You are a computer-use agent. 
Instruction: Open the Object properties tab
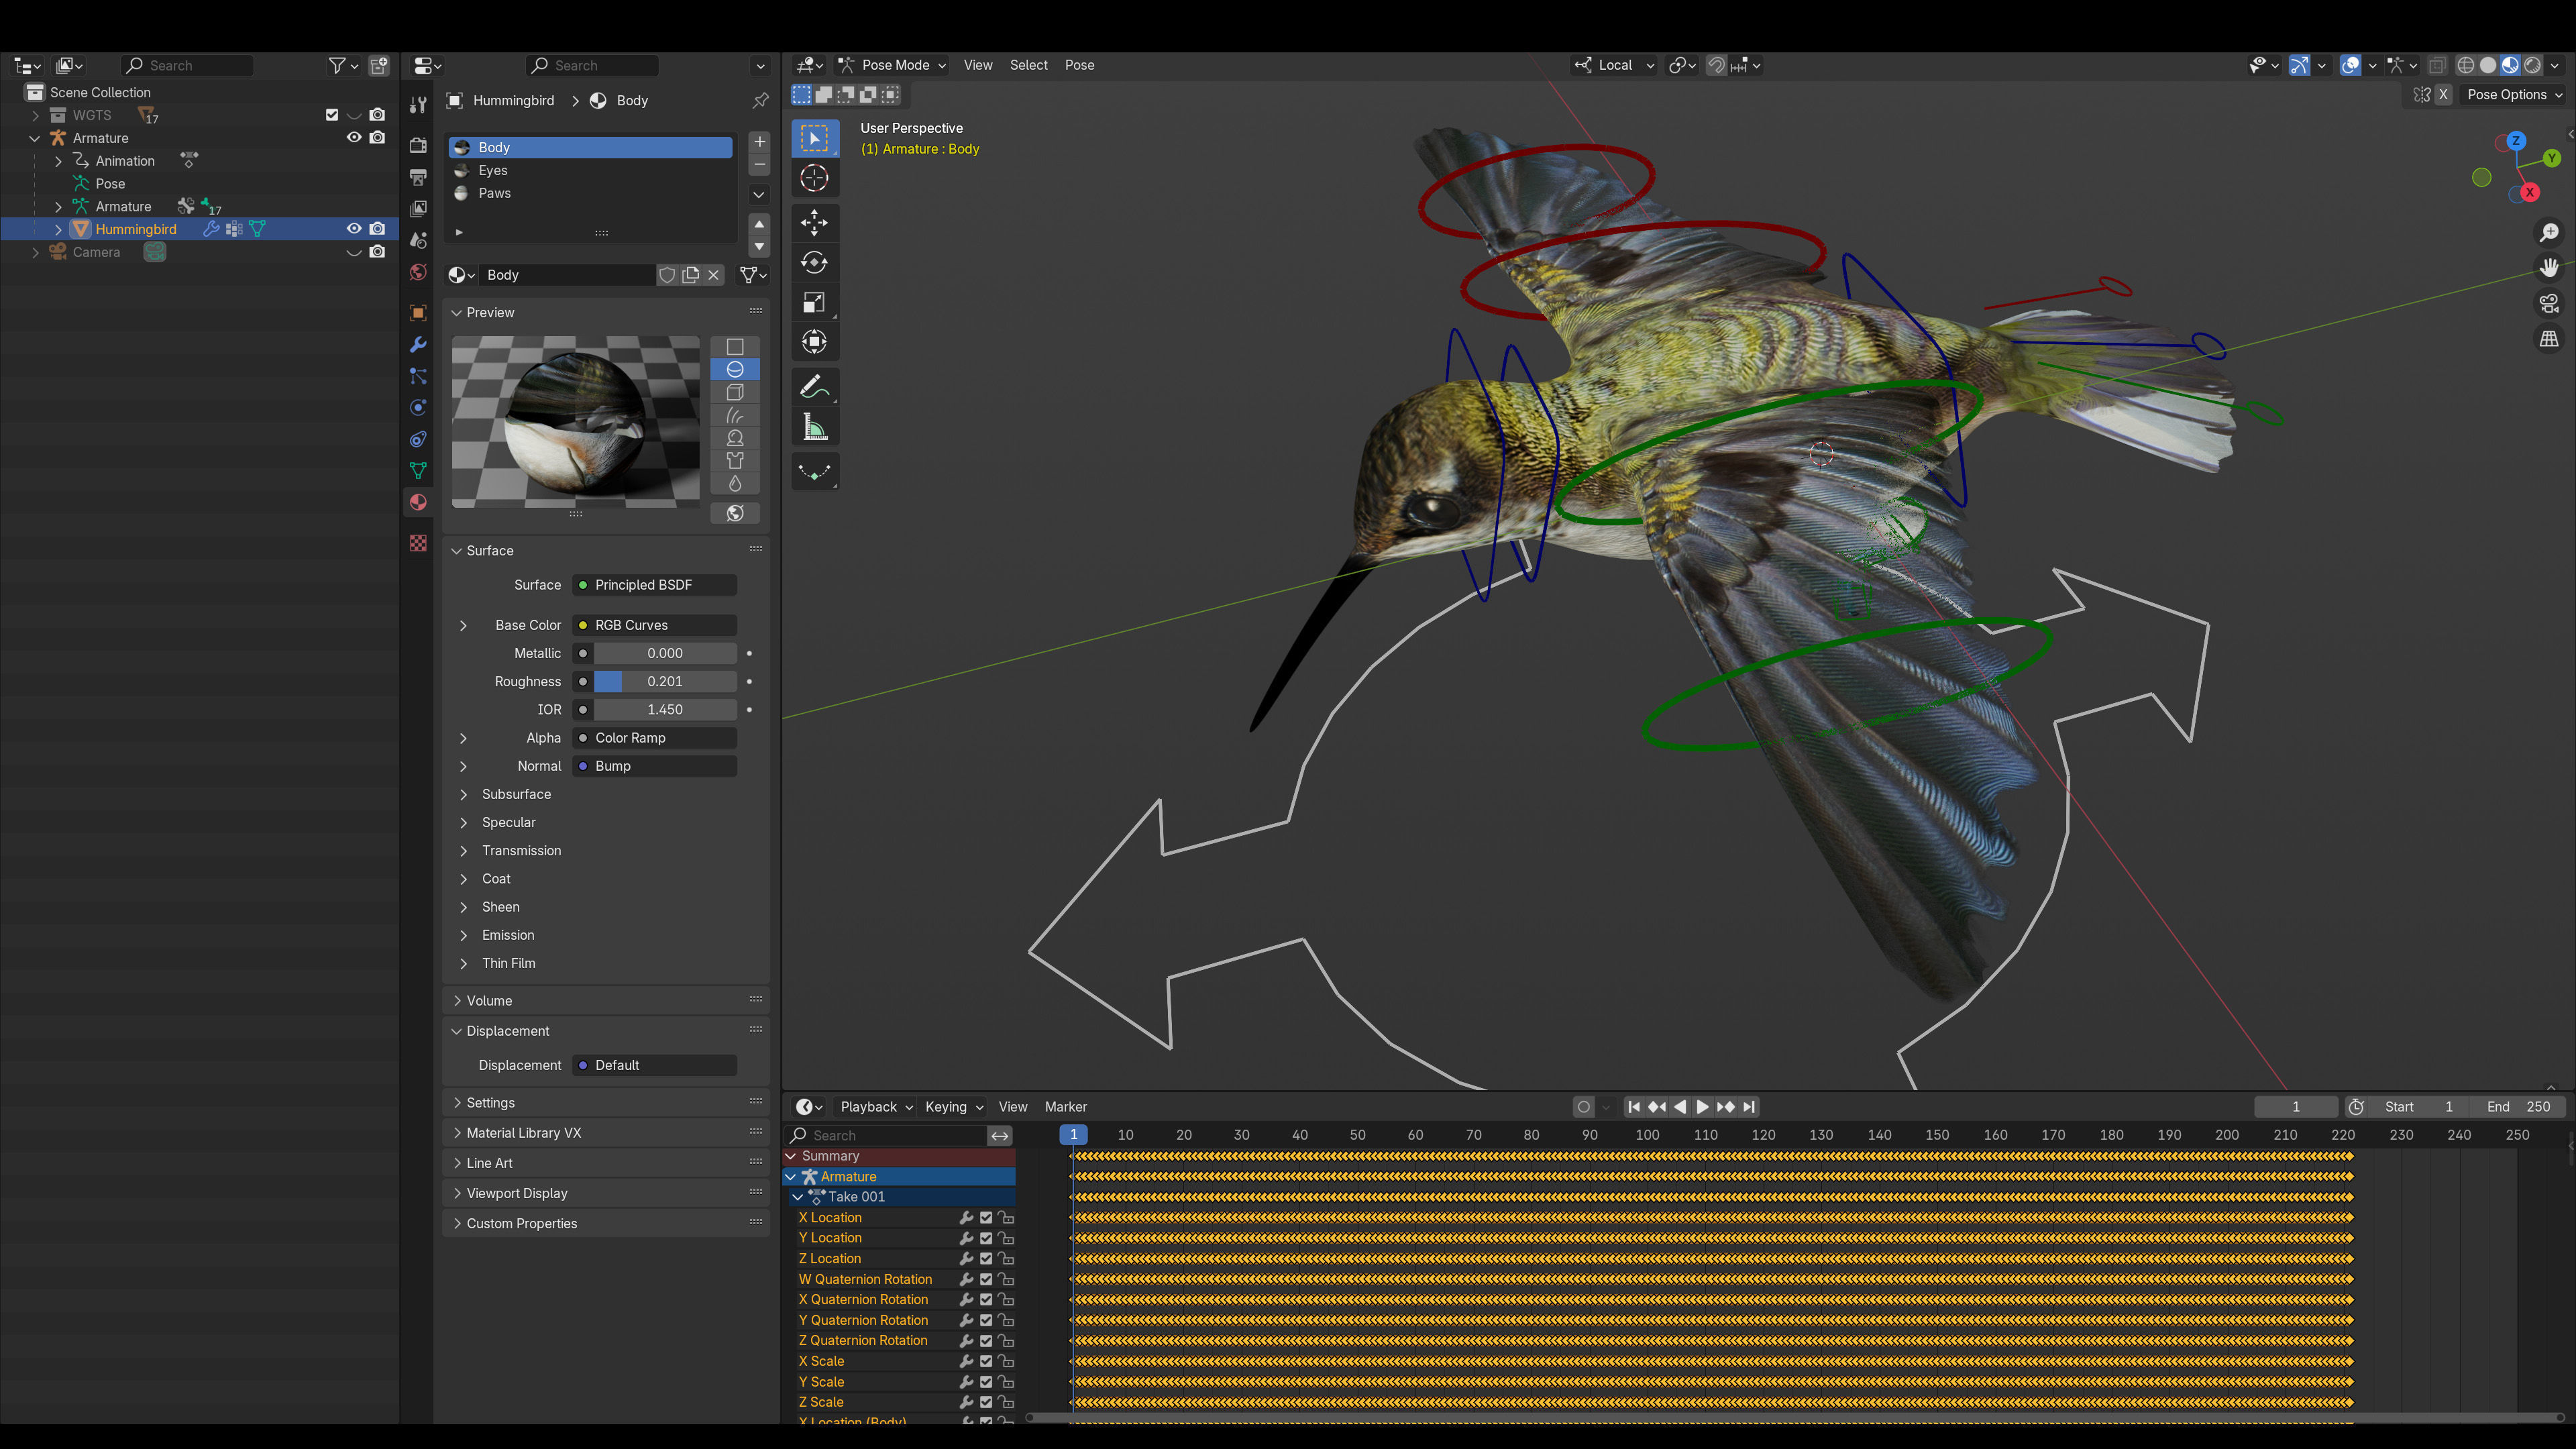(418, 313)
